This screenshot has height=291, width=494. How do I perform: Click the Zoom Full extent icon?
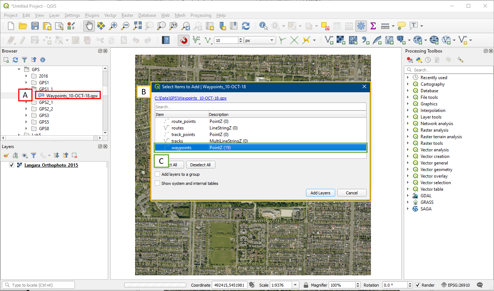(x=137, y=26)
